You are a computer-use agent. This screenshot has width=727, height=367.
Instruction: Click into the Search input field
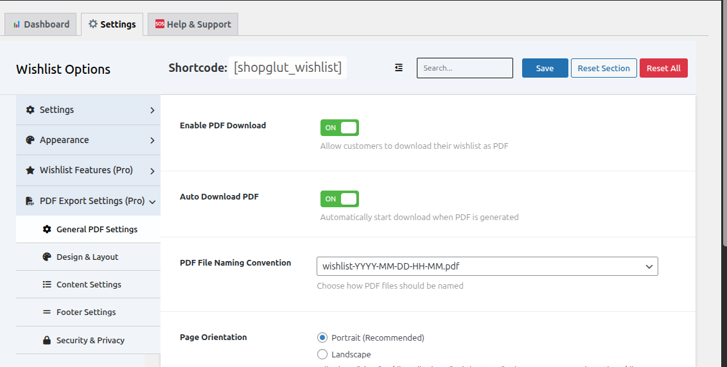[x=465, y=68]
